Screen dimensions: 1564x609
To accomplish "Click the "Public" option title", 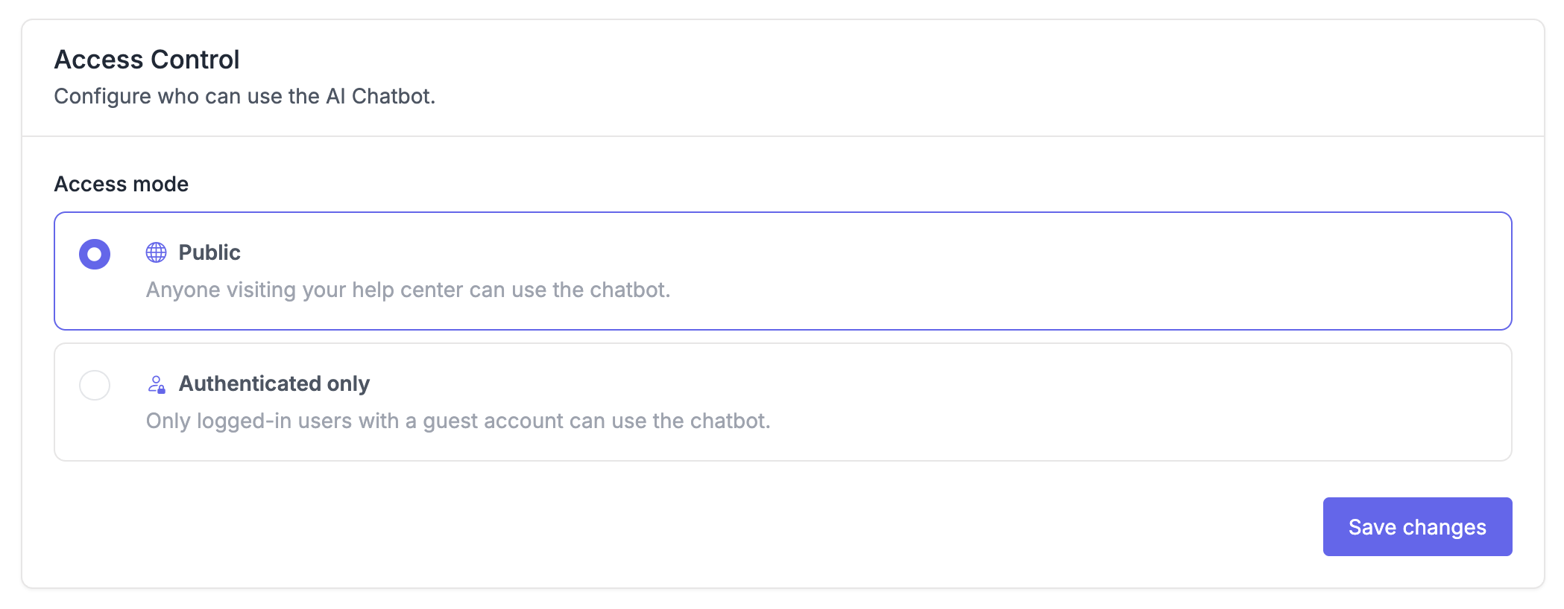I will coord(209,252).
